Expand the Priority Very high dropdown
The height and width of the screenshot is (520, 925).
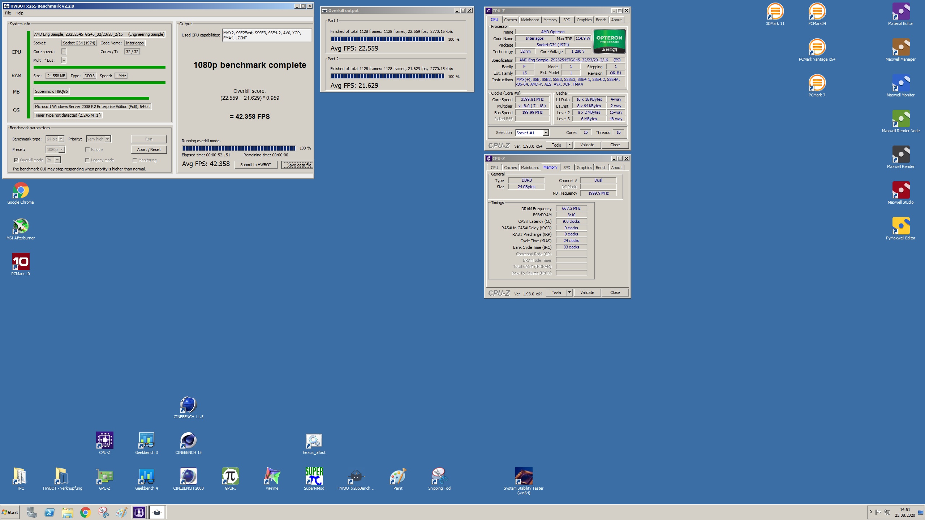coord(107,139)
